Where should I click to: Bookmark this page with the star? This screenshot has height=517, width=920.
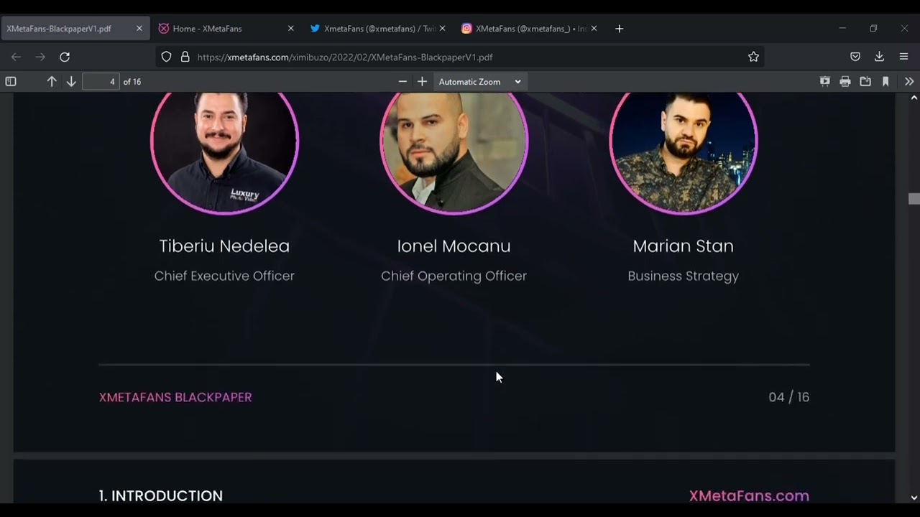[753, 57]
